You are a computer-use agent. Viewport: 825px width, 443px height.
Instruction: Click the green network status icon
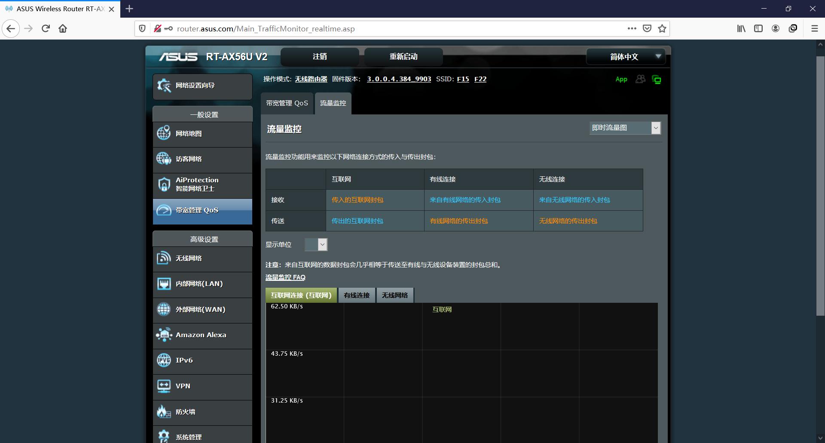click(656, 80)
